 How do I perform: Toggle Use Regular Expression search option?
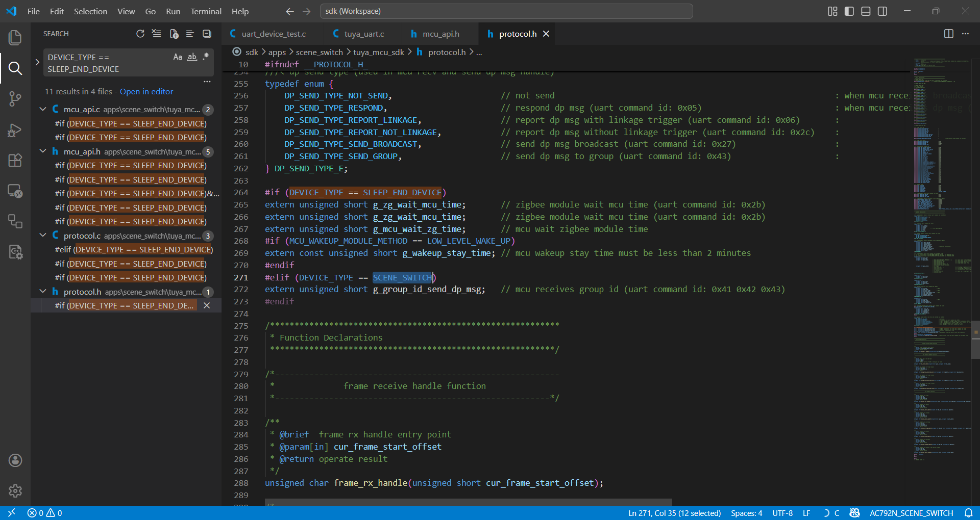point(206,57)
